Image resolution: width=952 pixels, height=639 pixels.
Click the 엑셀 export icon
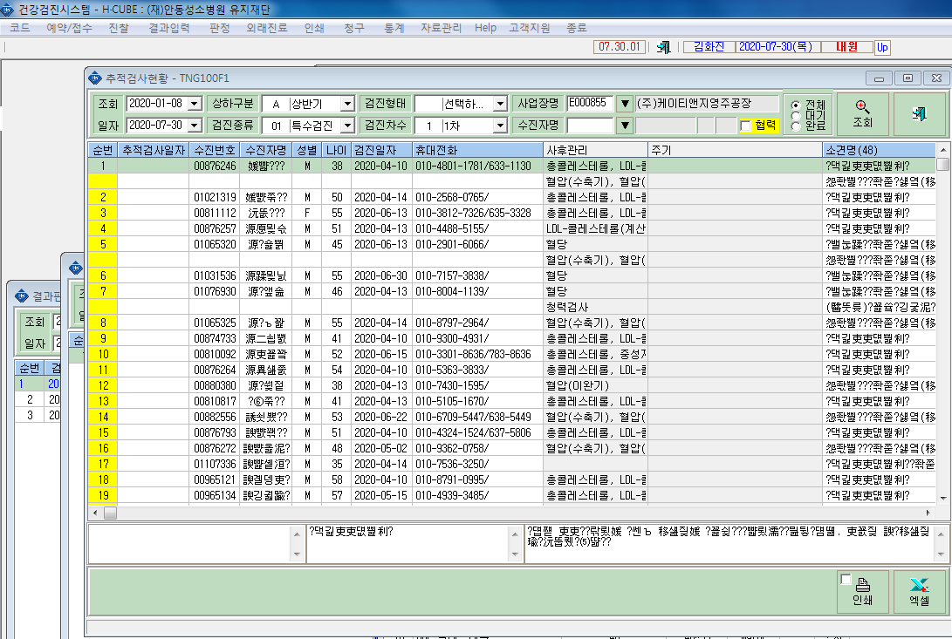point(919,585)
